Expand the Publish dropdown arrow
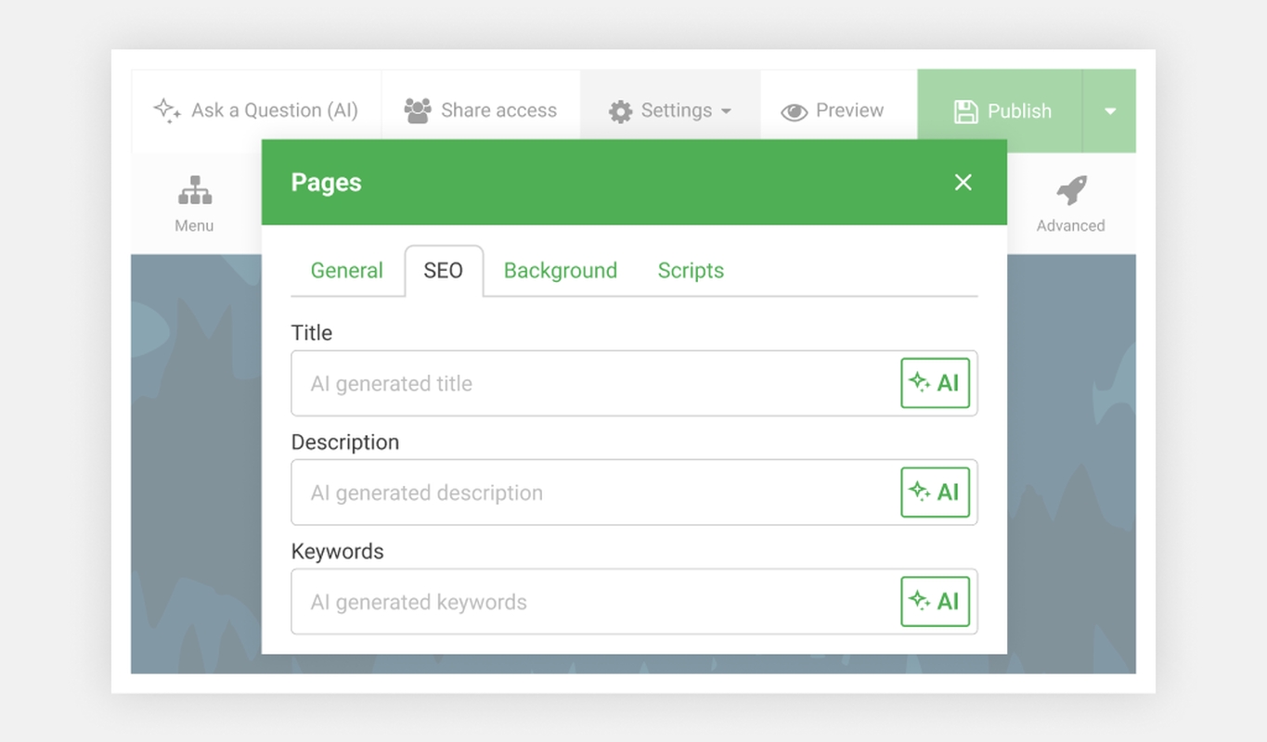Screen dimensions: 1267x742 coord(1109,111)
